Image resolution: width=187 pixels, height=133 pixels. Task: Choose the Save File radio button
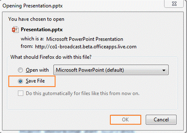coord(20,81)
